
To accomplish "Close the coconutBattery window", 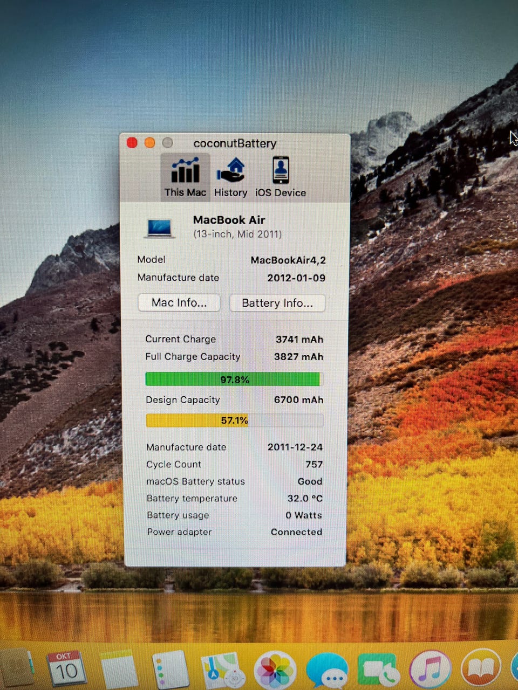I will point(132,142).
